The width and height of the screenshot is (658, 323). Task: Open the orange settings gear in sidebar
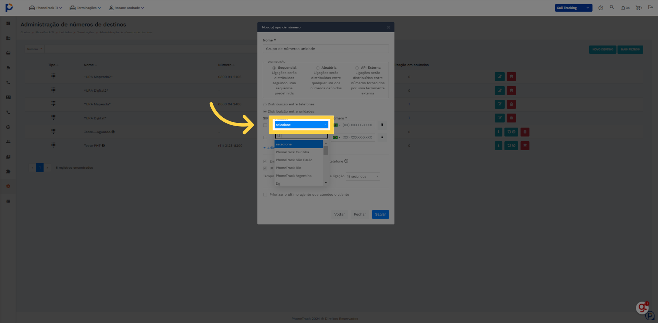tap(8, 186)
